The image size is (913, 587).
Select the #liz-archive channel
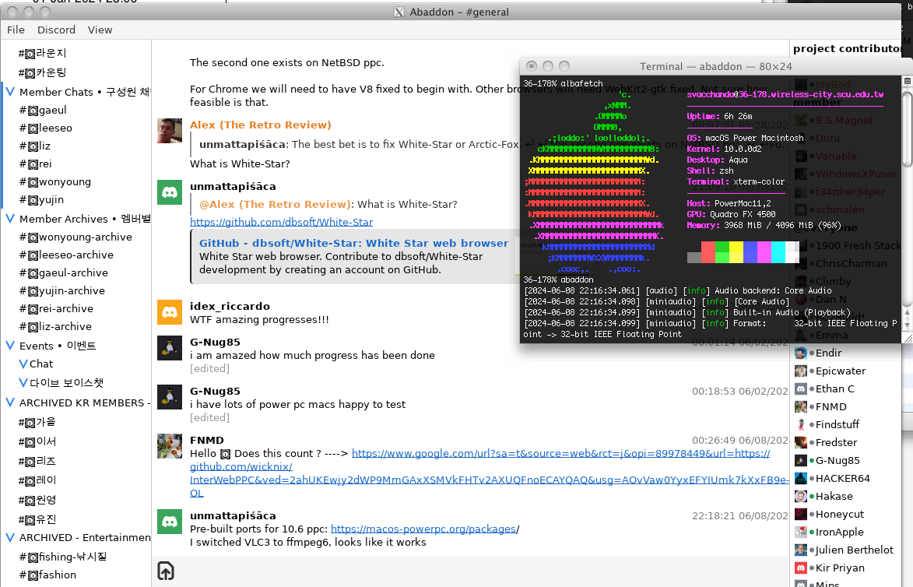point(55,327)
